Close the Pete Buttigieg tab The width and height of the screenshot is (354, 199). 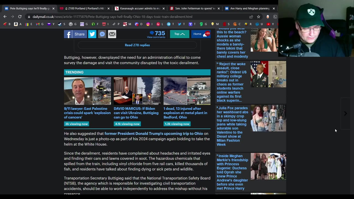pyautogui.click(x=53, y=9)
